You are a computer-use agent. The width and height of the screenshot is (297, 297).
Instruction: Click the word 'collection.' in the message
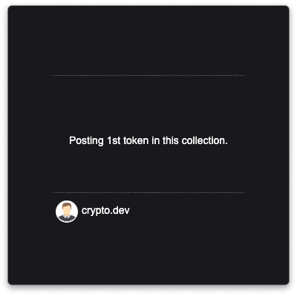coord(205,140)
